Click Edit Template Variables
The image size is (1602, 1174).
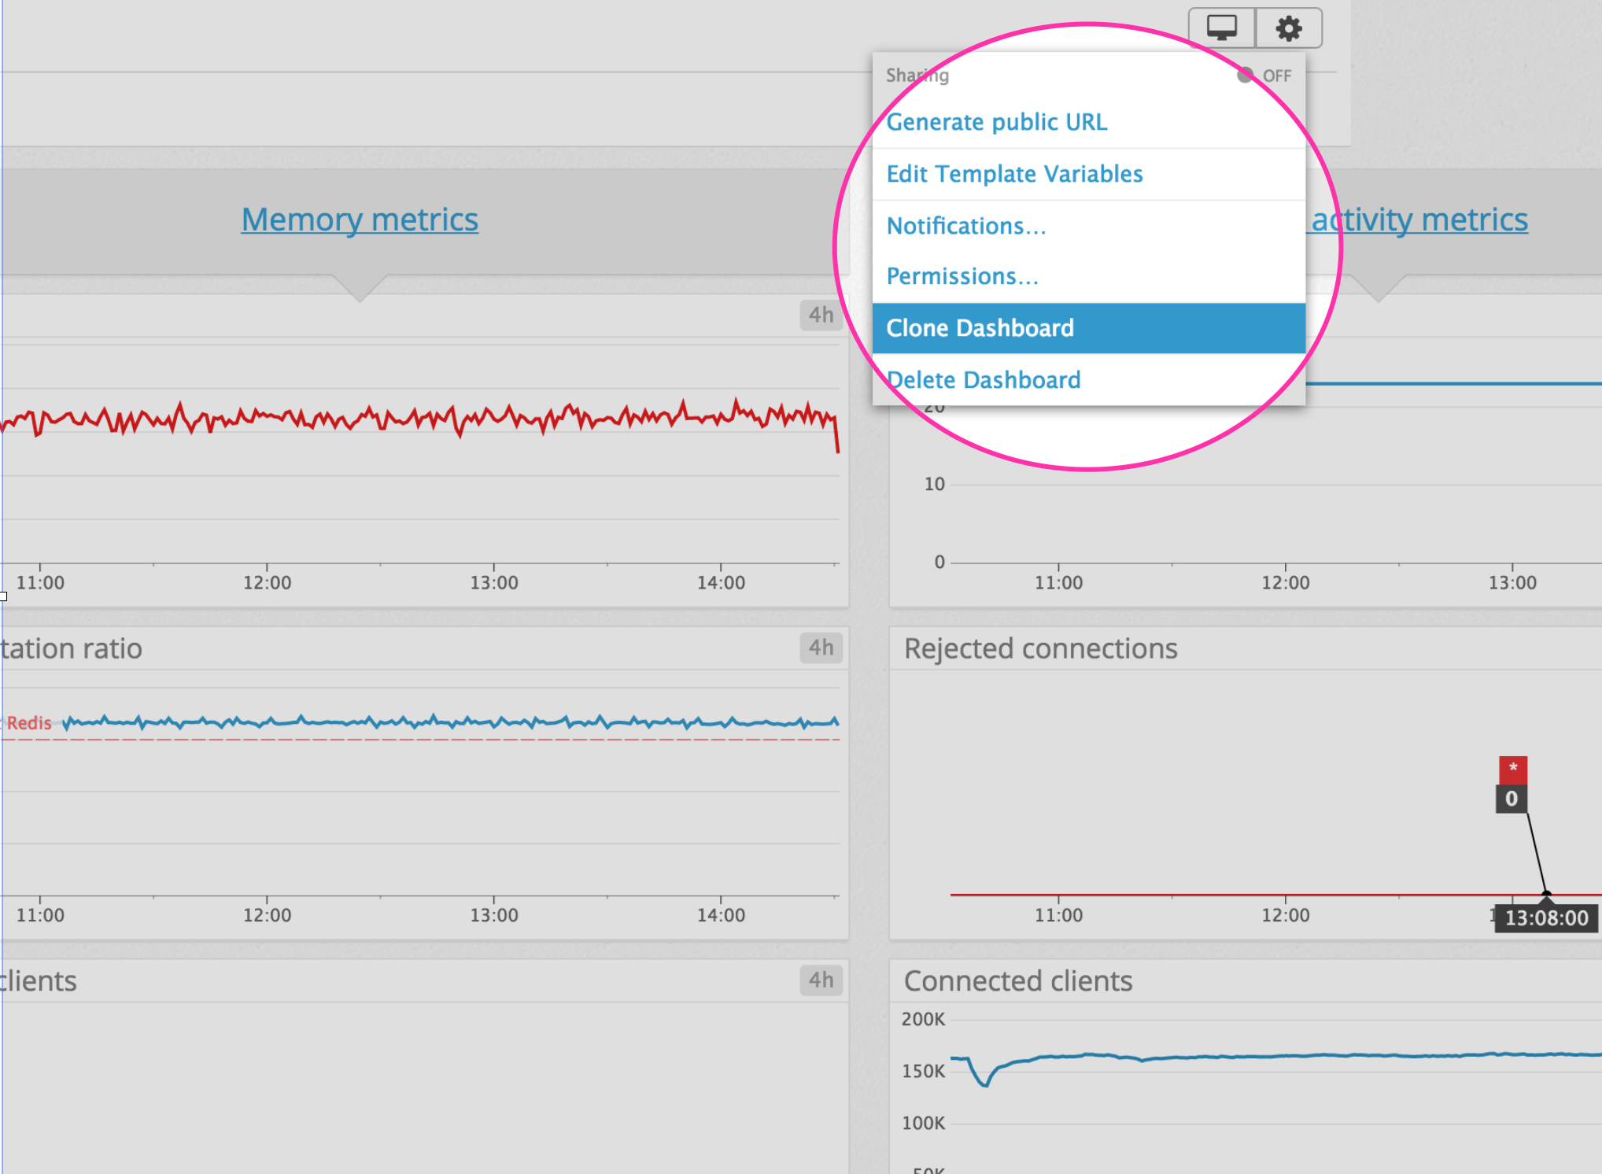pyautogui.click(x=1015, y=174)
